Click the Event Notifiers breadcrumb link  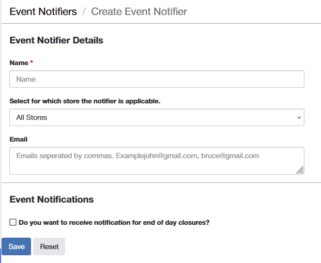click(43, 11)
